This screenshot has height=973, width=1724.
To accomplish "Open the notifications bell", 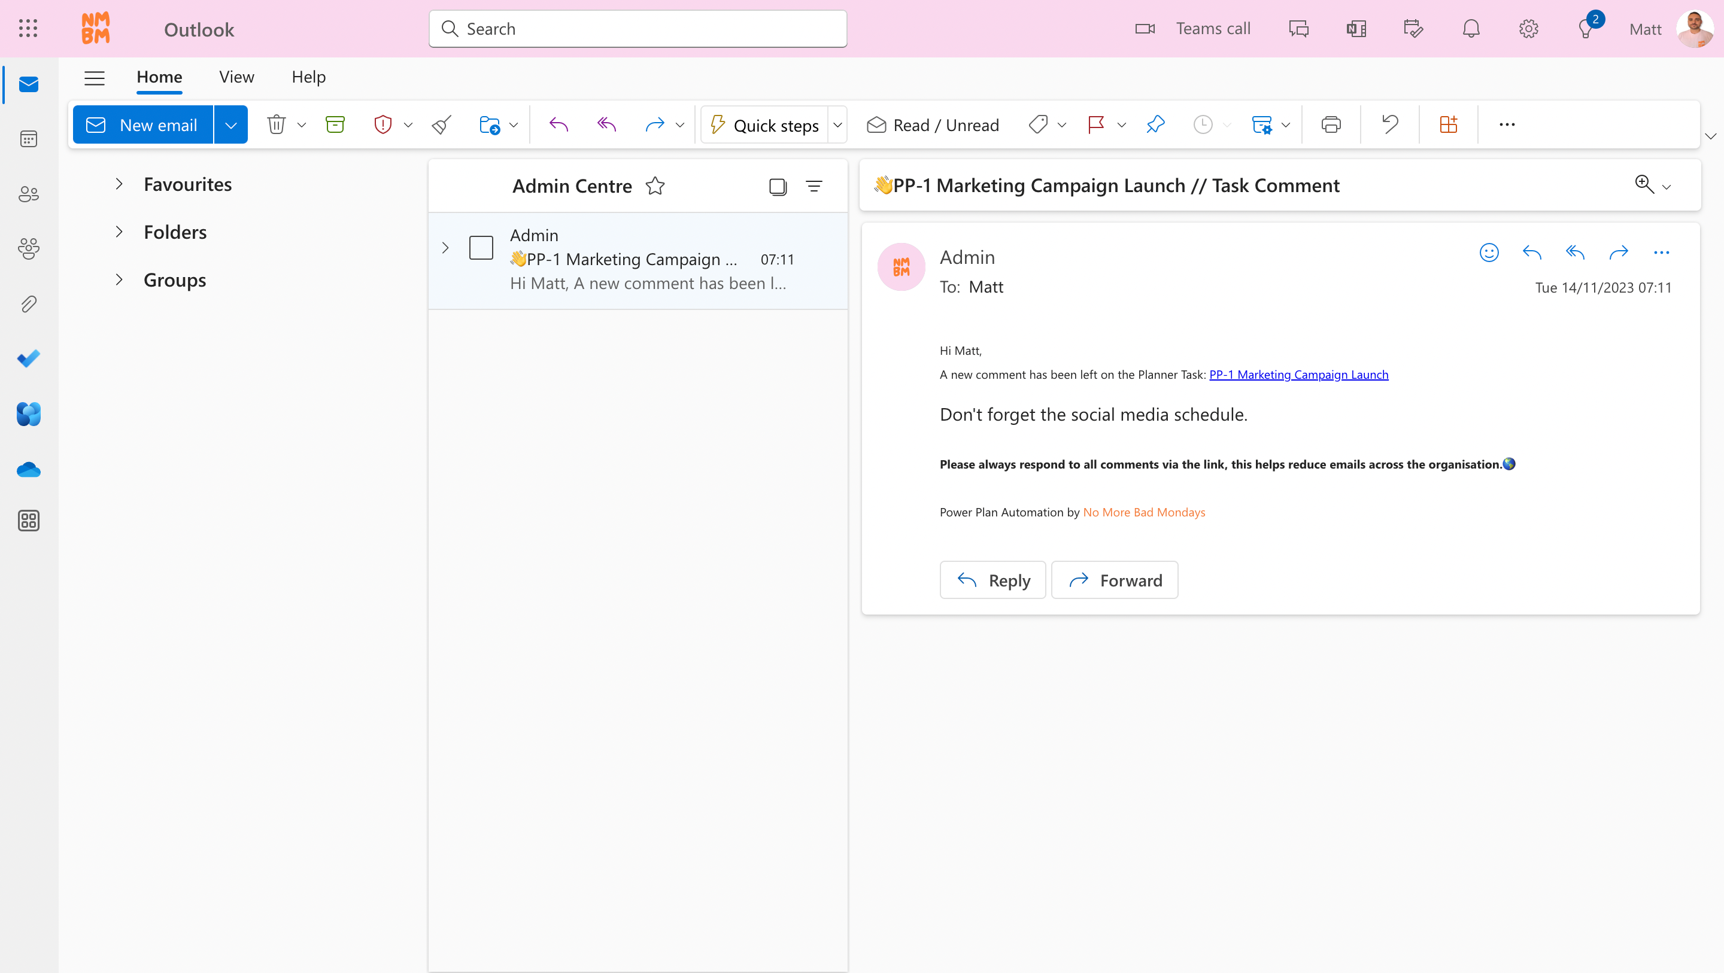I will click(1470, 29).
